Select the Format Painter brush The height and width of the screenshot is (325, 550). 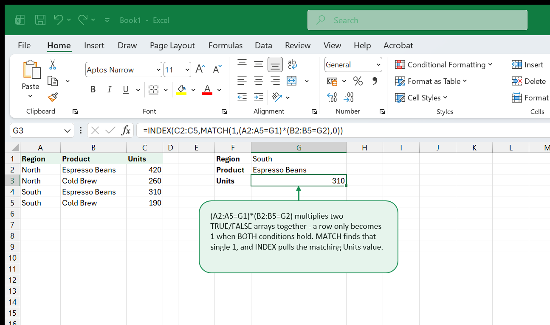[53, 97]
